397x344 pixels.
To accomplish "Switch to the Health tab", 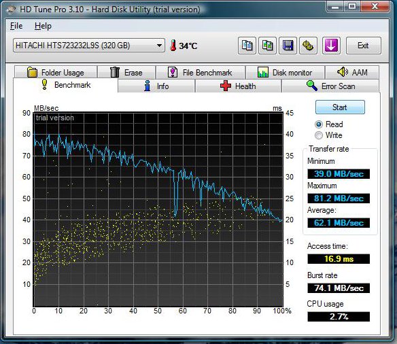I will coord(238,86).
